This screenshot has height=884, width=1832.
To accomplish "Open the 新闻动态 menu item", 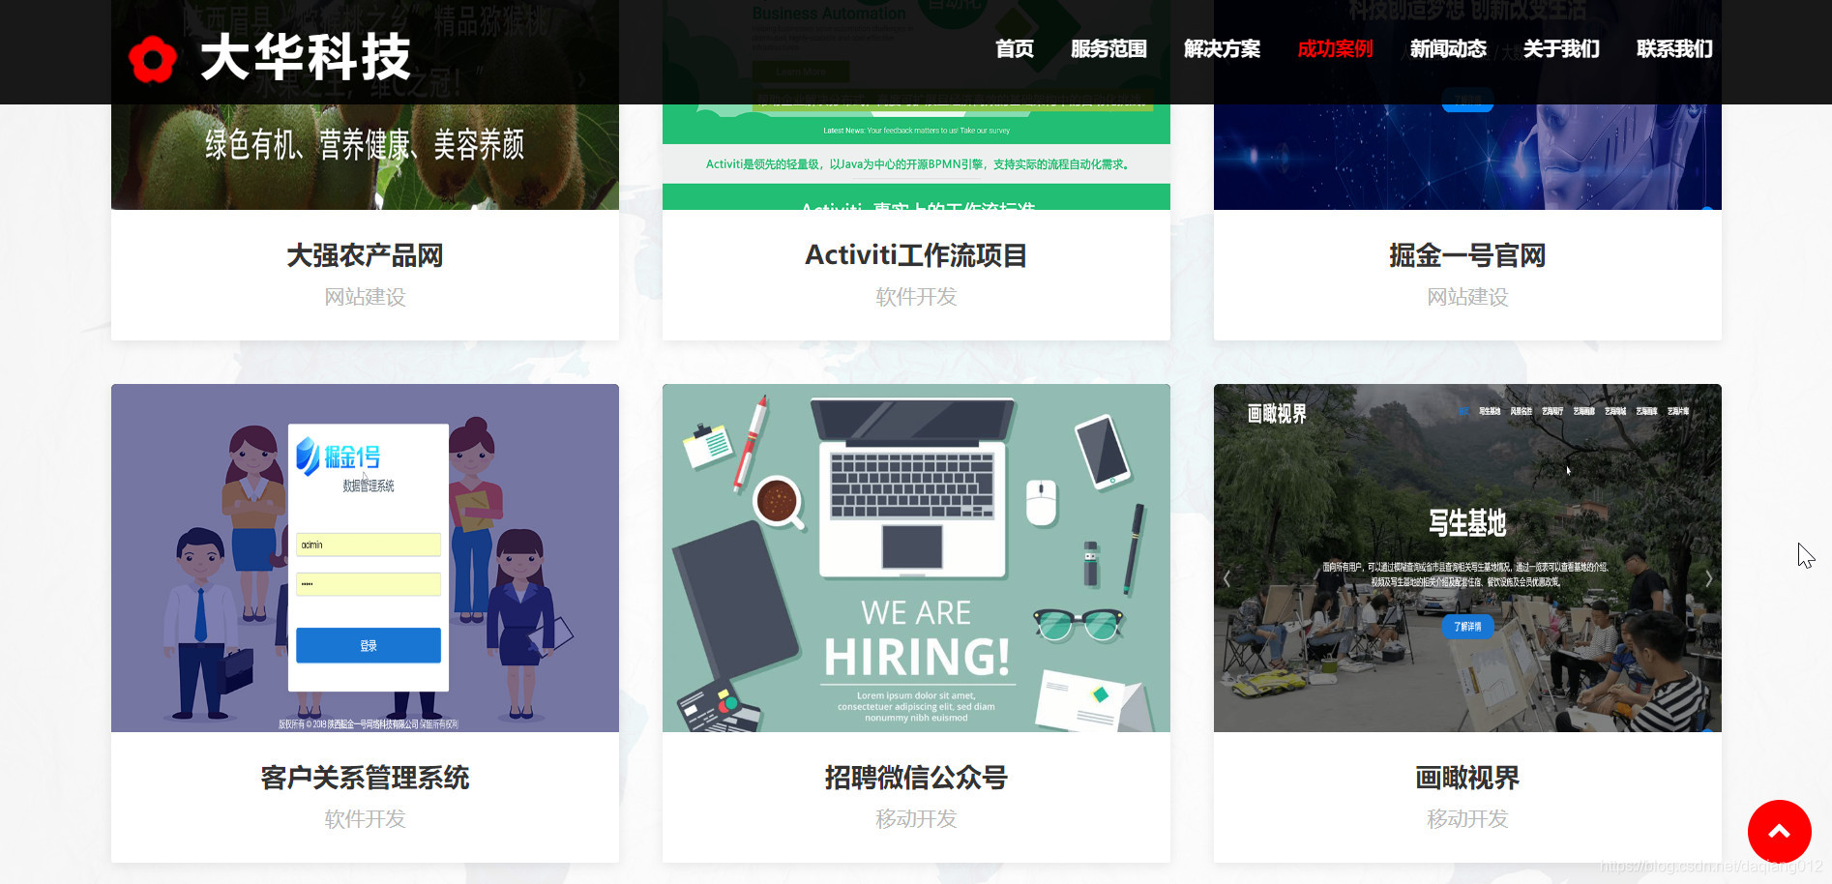I will [1448, 49].
